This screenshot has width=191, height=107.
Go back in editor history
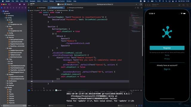(x=31, y=8)
